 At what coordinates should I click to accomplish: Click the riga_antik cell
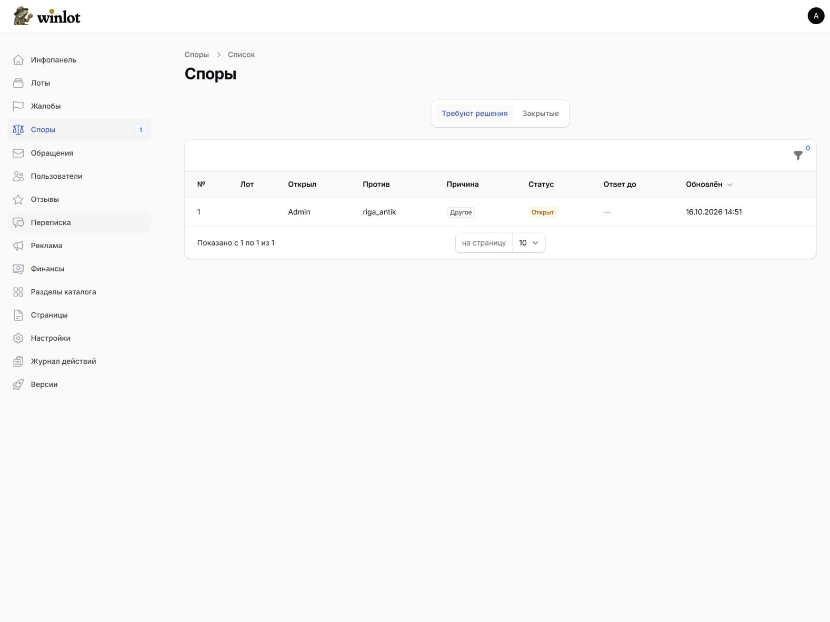[379, 212]
